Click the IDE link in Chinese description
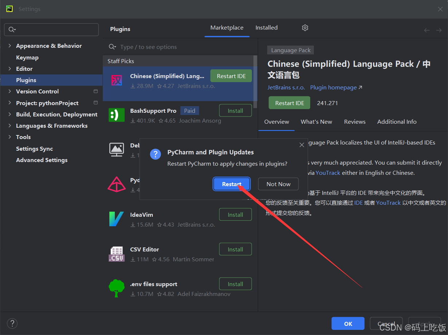 pos(358,203)
